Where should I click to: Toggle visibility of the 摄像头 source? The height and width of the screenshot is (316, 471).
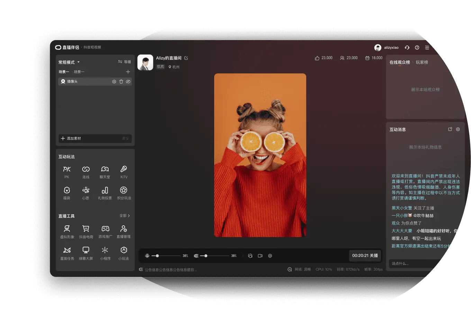[x=128, y=82]
